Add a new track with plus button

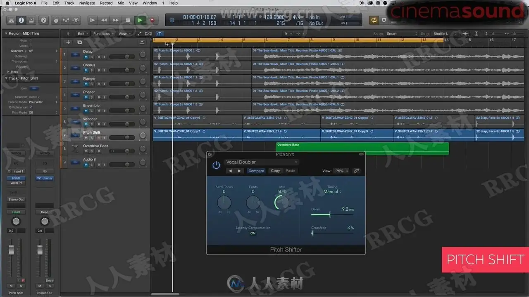click(68, 42)
